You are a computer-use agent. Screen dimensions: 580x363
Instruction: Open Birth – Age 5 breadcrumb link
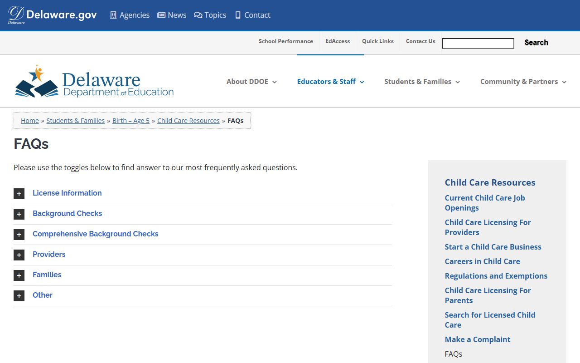pyautogui.click(x=131, y=121)
